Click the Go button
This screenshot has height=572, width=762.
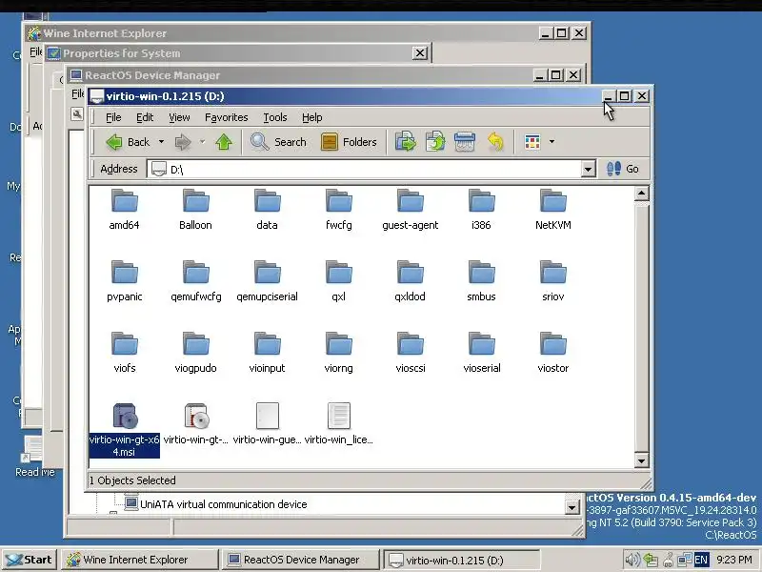coord(623,169)
